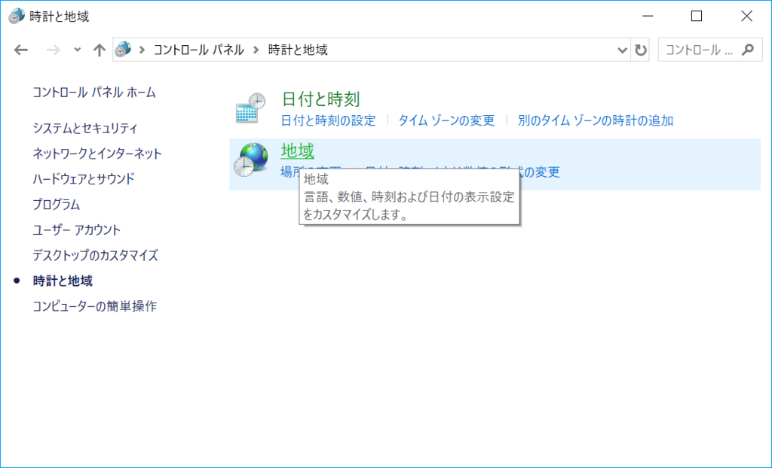Open the 日付と時刻 heading
The image size is (772, 468).
click(x=320, y=99)
